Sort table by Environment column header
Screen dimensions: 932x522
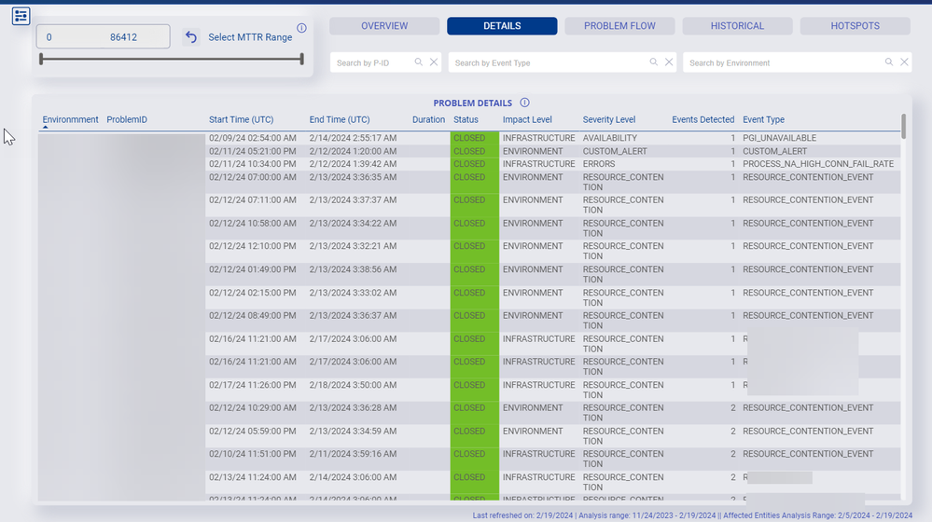click(70, 119)
